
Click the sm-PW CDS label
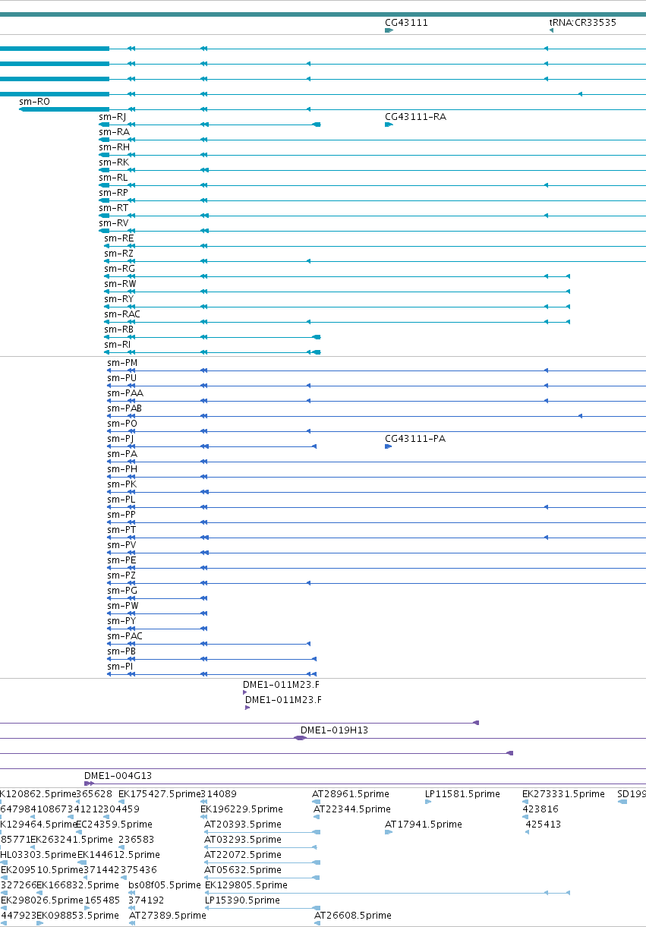click(123, 606)
